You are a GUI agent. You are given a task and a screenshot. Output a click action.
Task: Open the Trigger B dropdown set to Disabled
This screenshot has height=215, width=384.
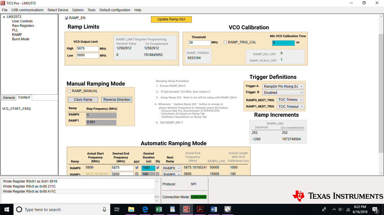point(283,92)
